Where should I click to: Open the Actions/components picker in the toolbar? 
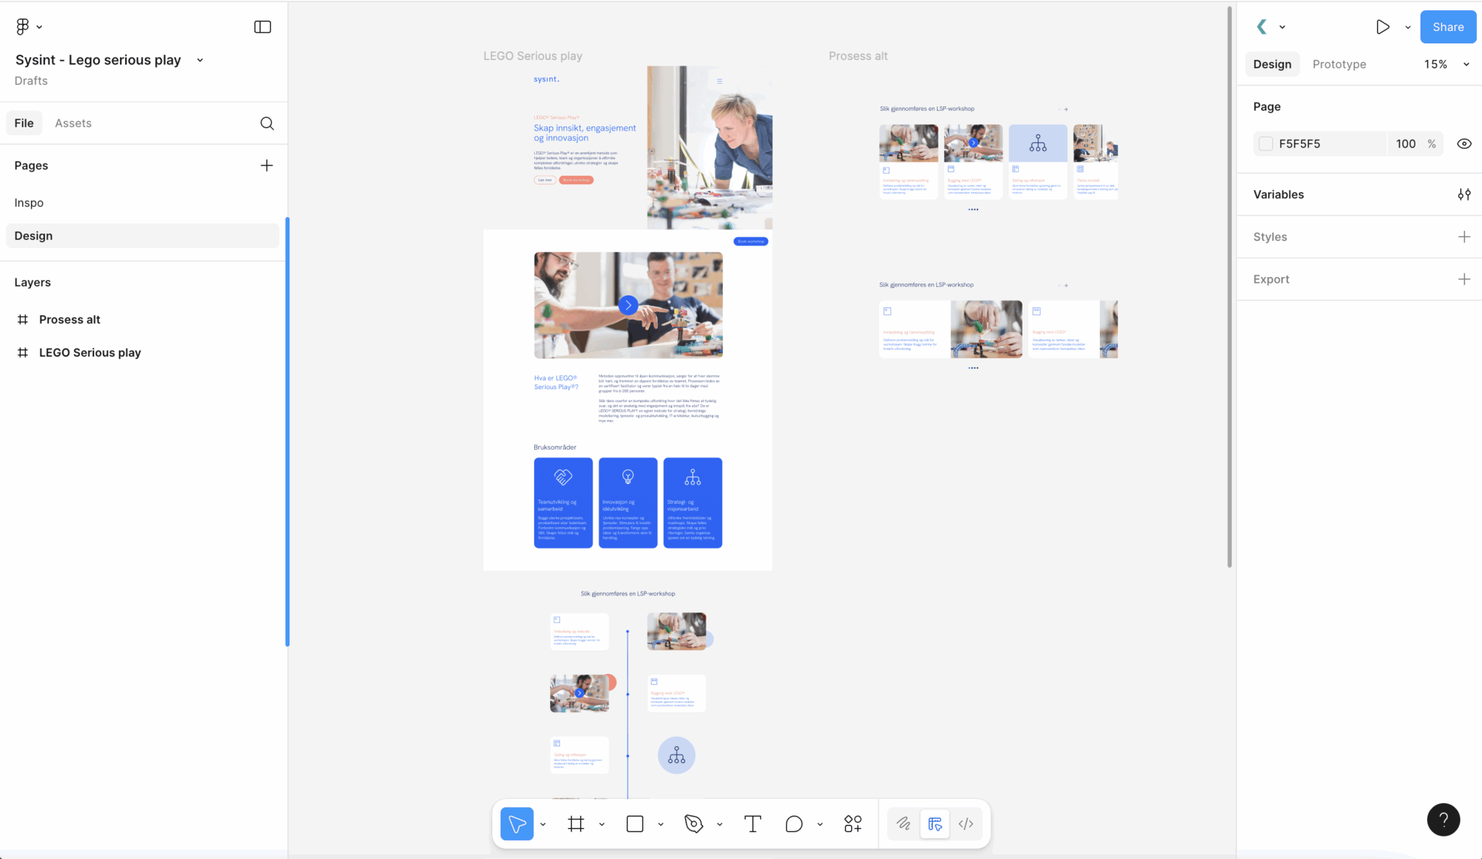tap(852, 824)
